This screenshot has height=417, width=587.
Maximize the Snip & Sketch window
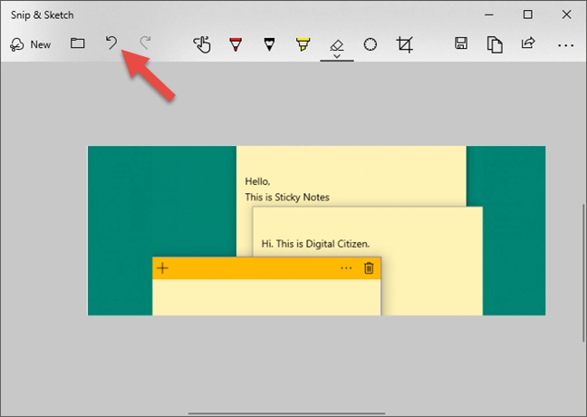click(x=528, y=15)
